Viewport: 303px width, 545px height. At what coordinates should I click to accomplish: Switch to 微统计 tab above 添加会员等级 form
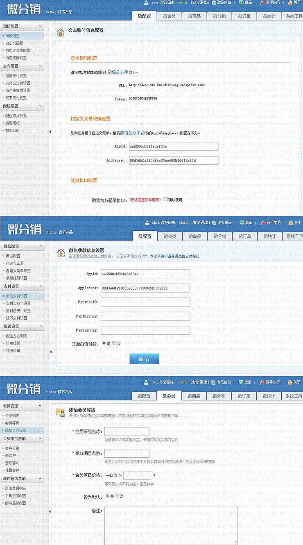(269, 396)
